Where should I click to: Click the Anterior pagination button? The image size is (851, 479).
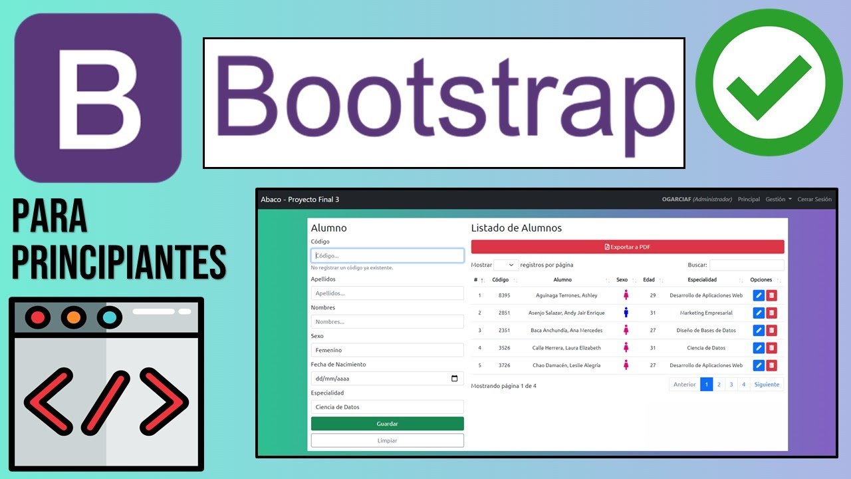[x=685, y=385]
